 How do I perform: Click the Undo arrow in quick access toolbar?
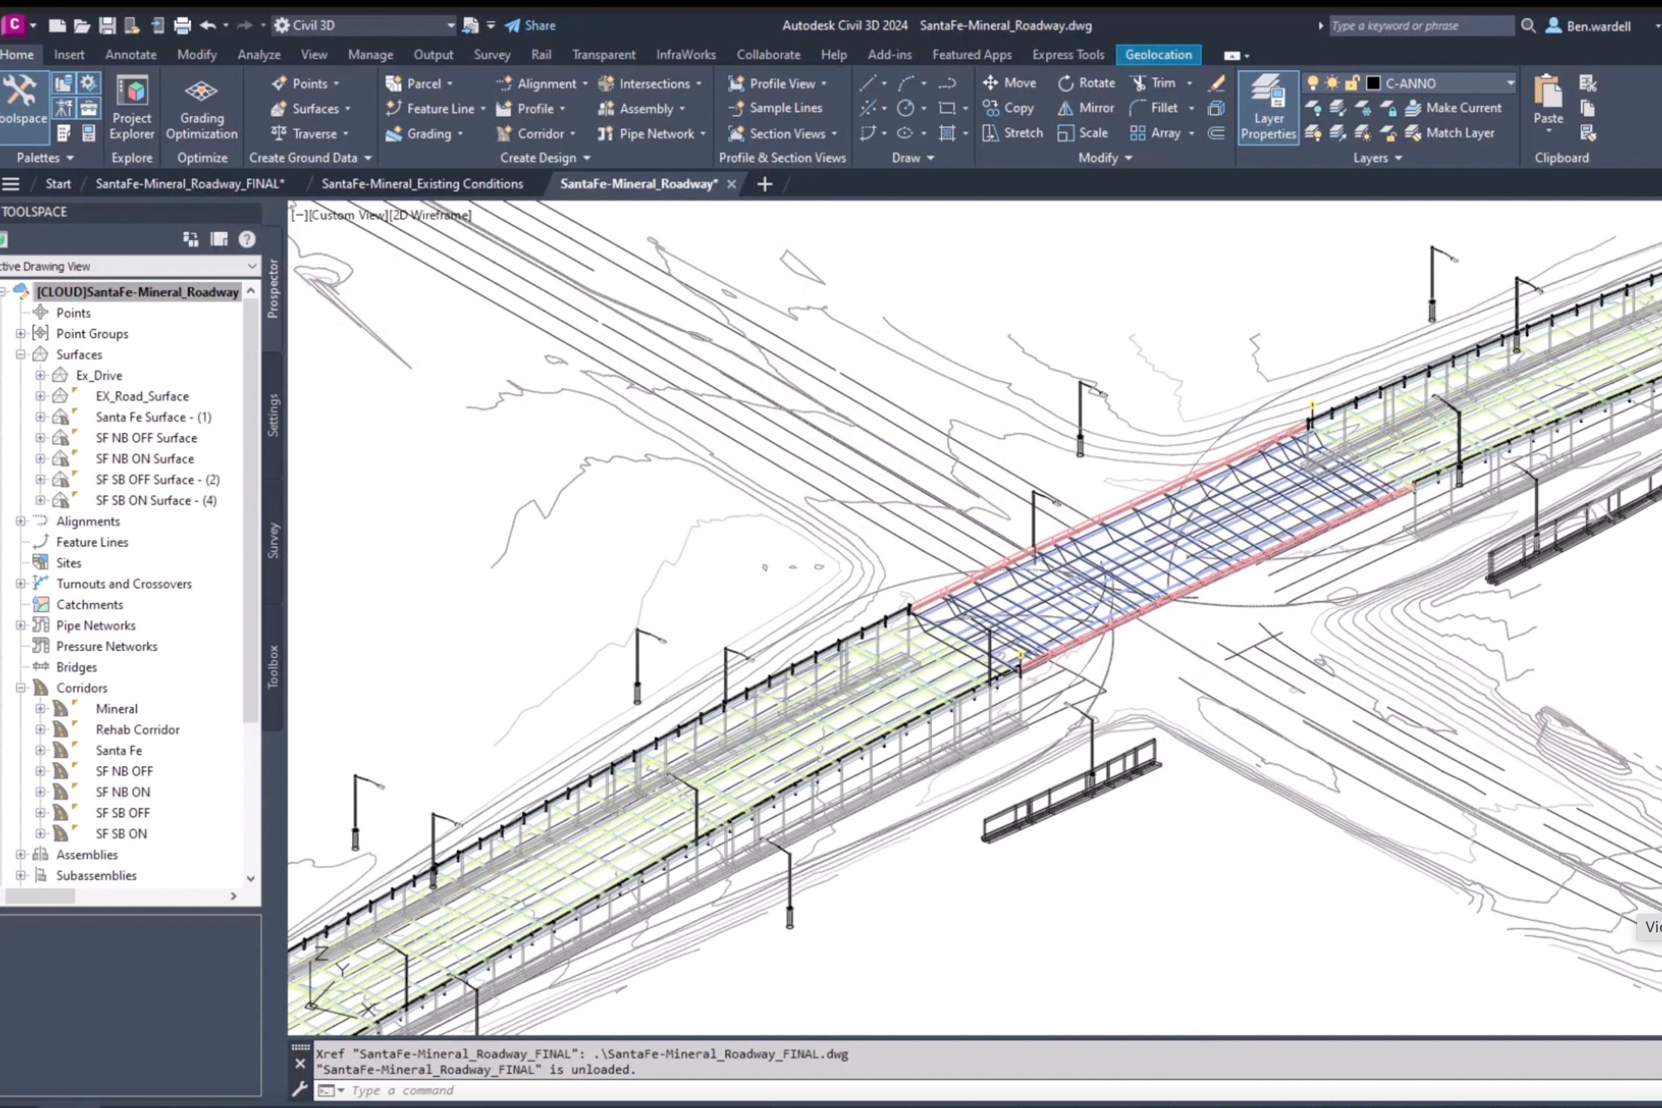207,26
